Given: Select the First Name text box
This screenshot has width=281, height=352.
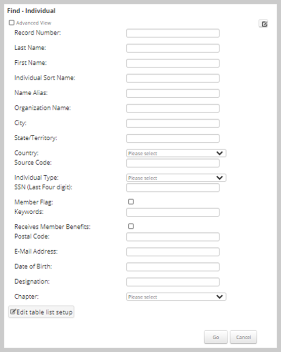Looking at the screenshot, I should tap(173, 63).
